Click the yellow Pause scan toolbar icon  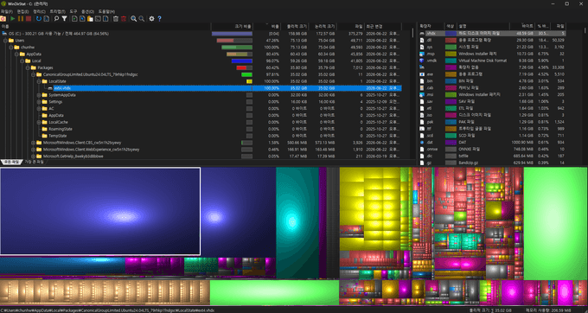point(21,18)
